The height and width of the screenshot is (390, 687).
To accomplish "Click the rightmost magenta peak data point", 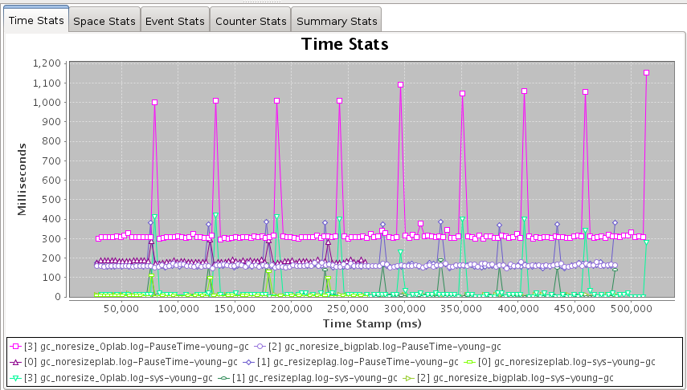I will 646,73.
